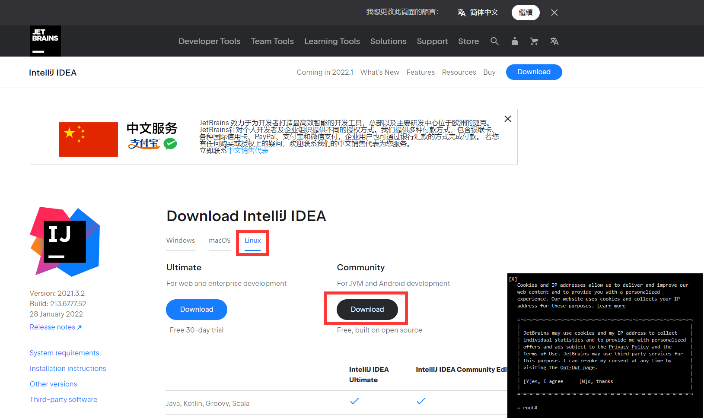Click the IntelliJ IDEA IJ logo

[65, 242]
